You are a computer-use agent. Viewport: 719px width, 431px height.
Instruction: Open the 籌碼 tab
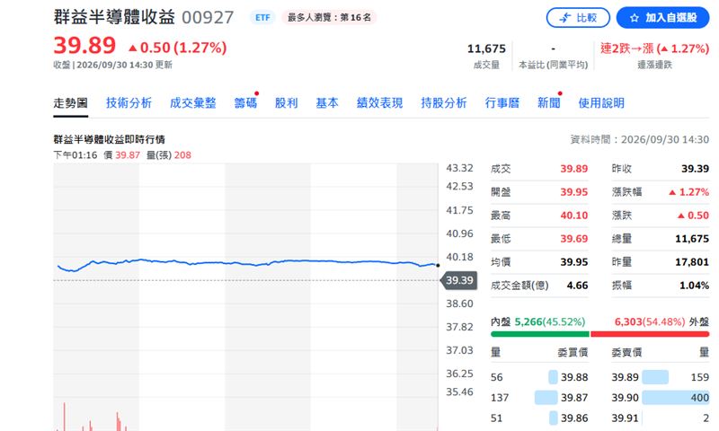click(x=245, y=103)
